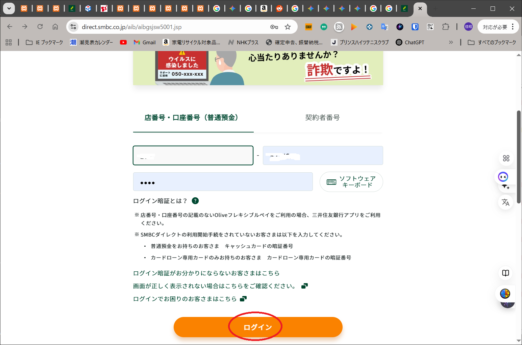Open the すべてのブックマーク folder
522x345 pixels.
click(x=492, y=42)
